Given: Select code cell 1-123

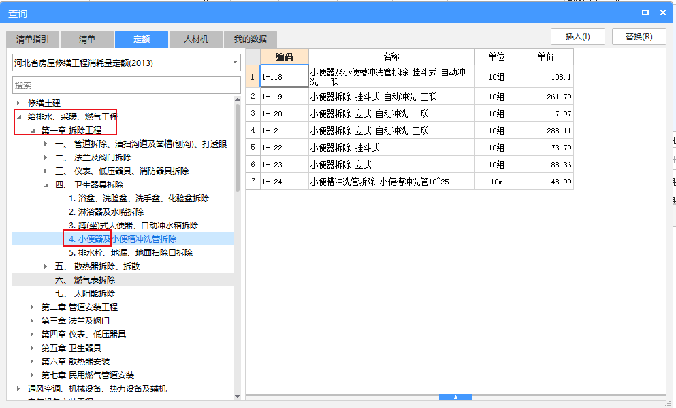Looking at the screenshot, I should (x=284, y=165).
